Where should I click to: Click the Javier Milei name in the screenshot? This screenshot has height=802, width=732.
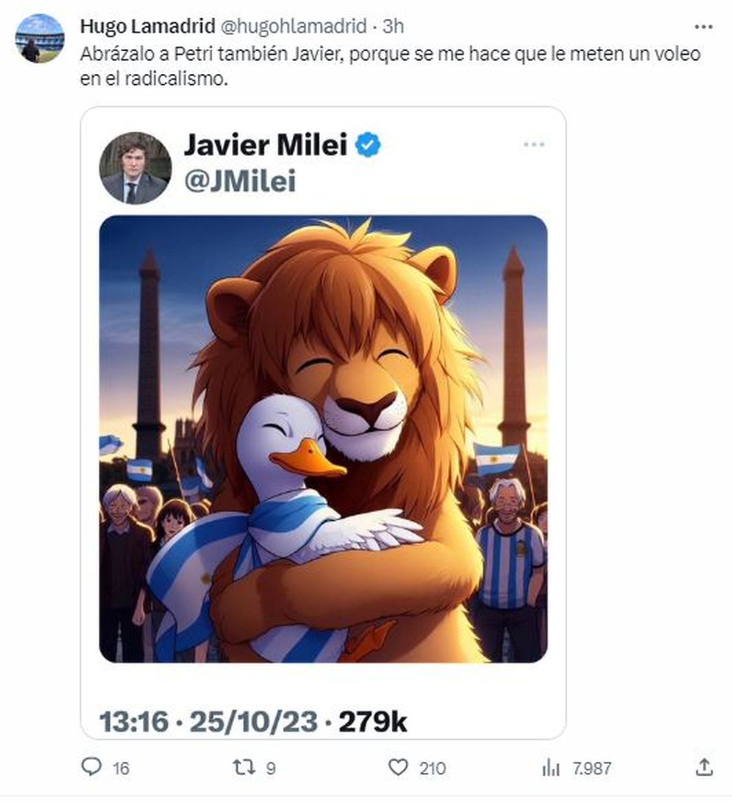265,145
